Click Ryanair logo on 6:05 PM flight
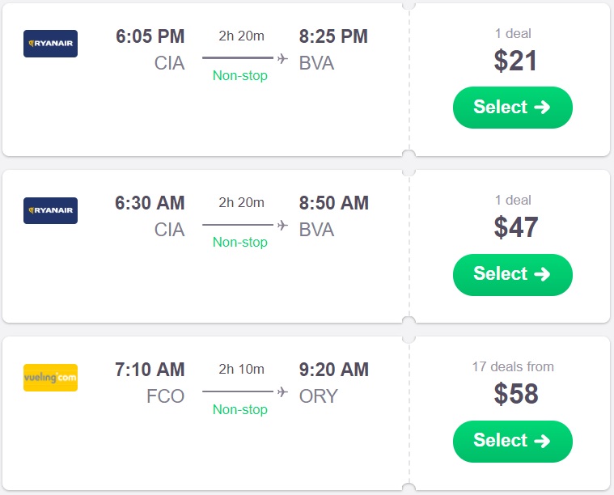 pos(51,44)
